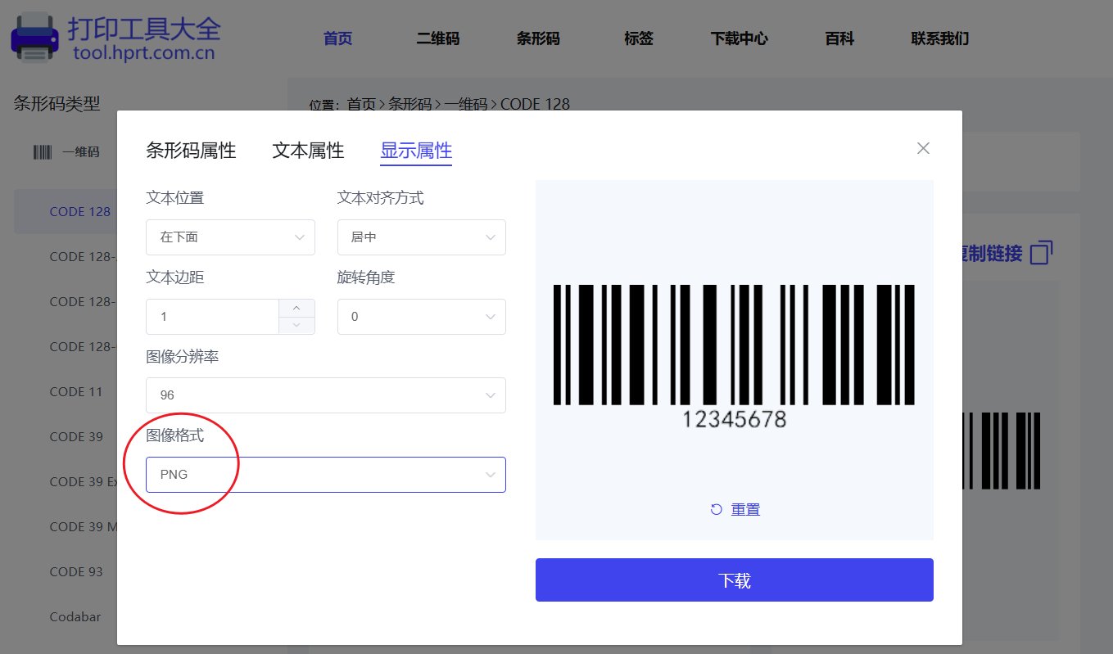Click the 一维码 barcode icon in sidebar

tap(42, 152)
